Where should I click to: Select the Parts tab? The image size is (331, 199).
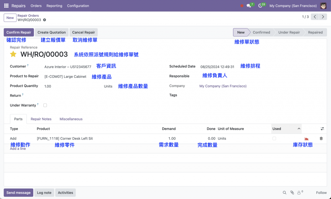[18, 119]
